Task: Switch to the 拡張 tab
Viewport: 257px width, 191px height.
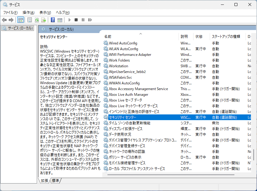Action: 44,180
